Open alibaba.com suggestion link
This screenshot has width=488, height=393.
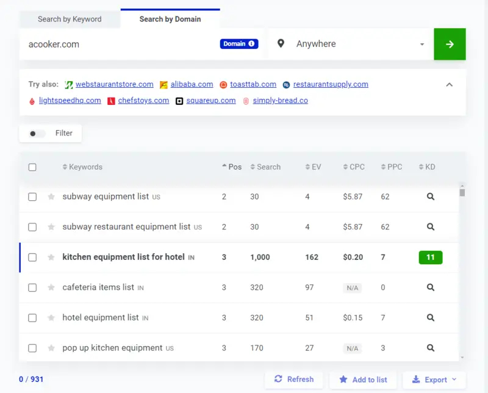[x=192, y=84]
